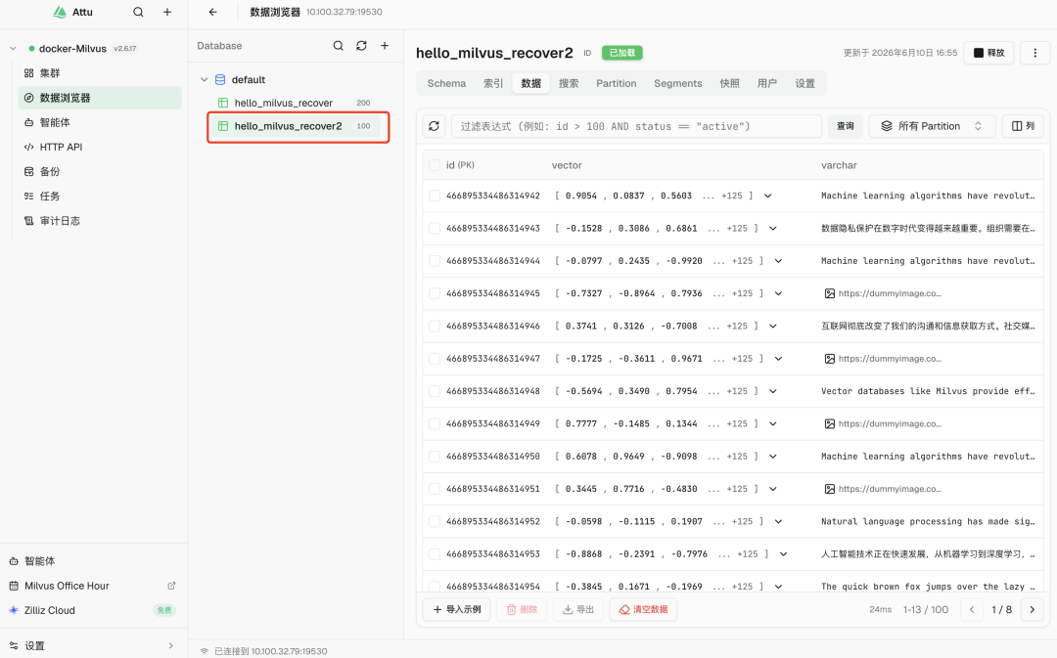The width and height of the screenshot is (1057, 658).
Task: Switch to the 索引 index tab
Action: (493, 83)
